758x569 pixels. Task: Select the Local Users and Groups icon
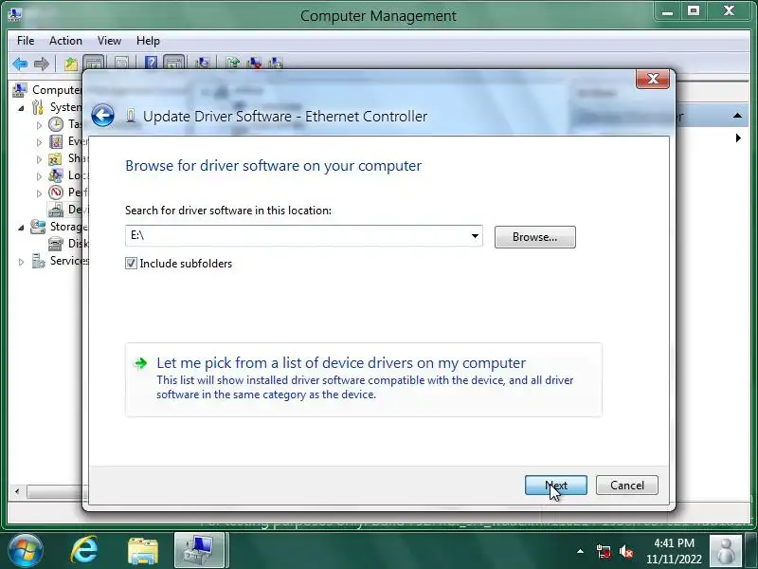coord(56,175)
